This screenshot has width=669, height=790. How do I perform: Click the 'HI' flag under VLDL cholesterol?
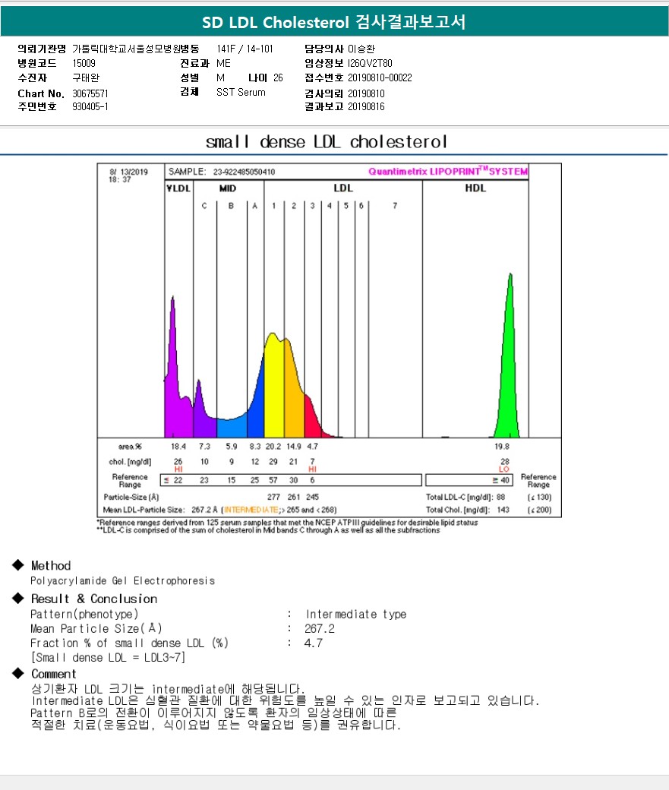178,469
